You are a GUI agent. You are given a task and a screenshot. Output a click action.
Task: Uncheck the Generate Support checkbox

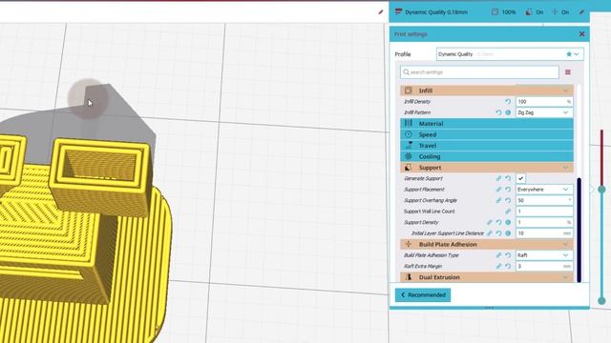click(520, 178)
